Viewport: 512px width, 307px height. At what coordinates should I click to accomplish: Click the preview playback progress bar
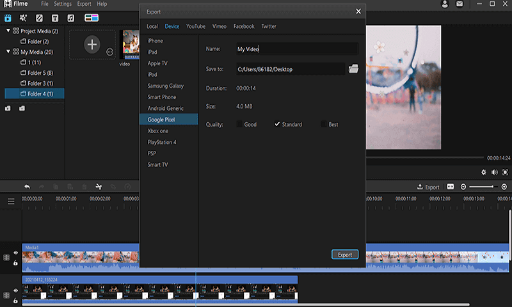coord(424,157)
